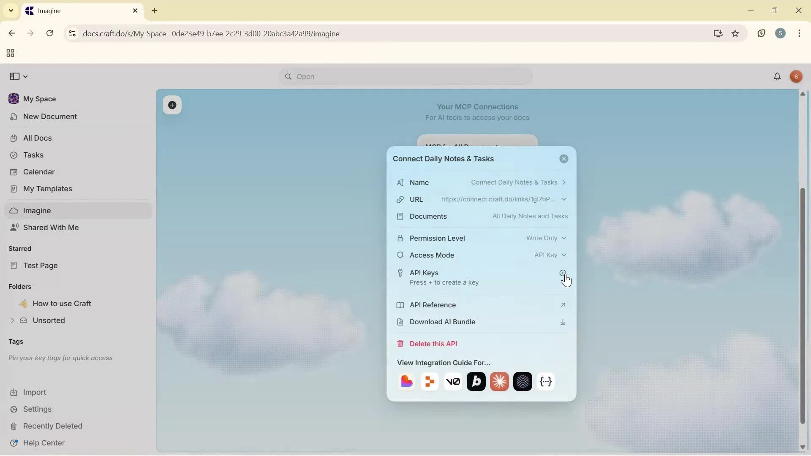
Task: Open the notifications bell
Action: coord(777,76)
